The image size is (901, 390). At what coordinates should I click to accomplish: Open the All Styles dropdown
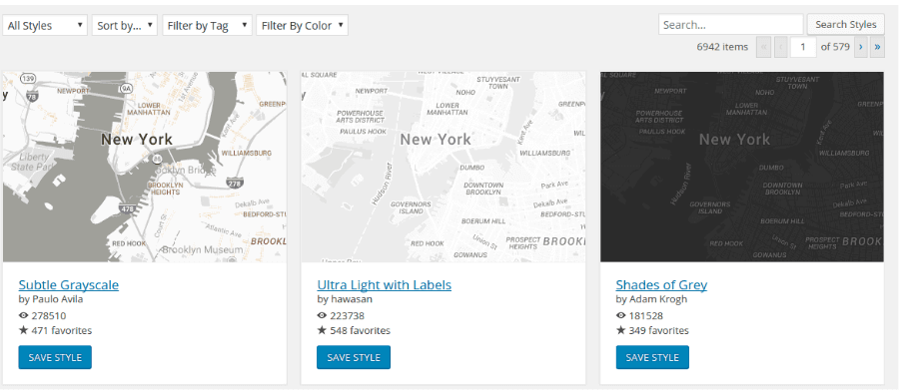tap(45, 25)
